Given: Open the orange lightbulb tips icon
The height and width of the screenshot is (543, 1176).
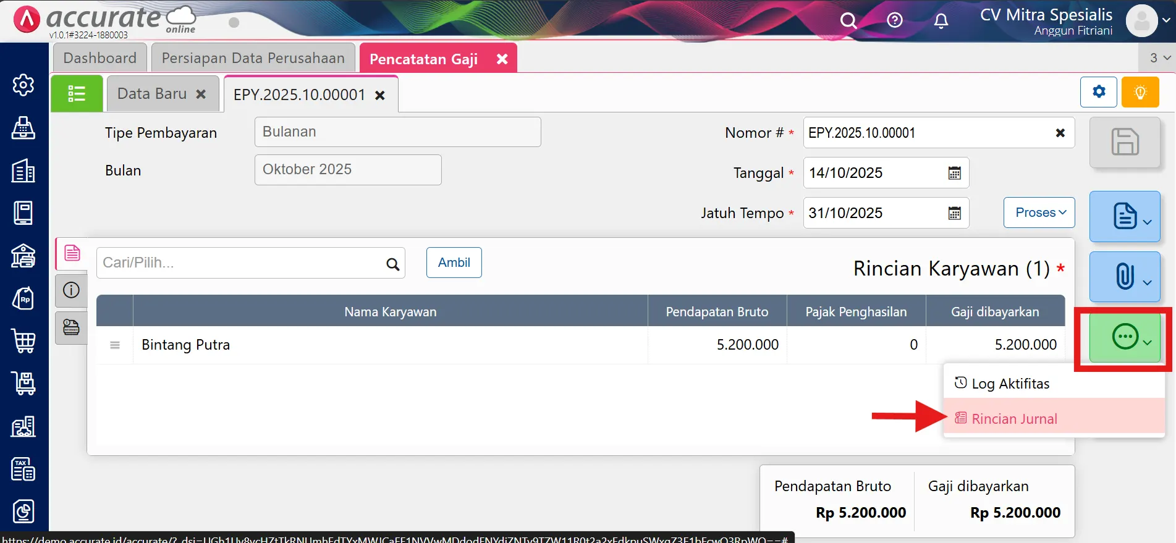Looking at the screenshot, I should click(1140, 93).
